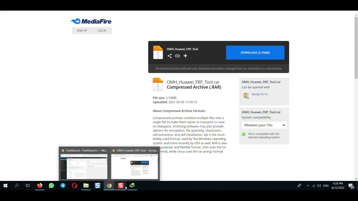Viewport: 358px width, 201px height.
Task: Click the 'Uploaded: 2021-05-05 11:50:15' text
Action: 175,102
